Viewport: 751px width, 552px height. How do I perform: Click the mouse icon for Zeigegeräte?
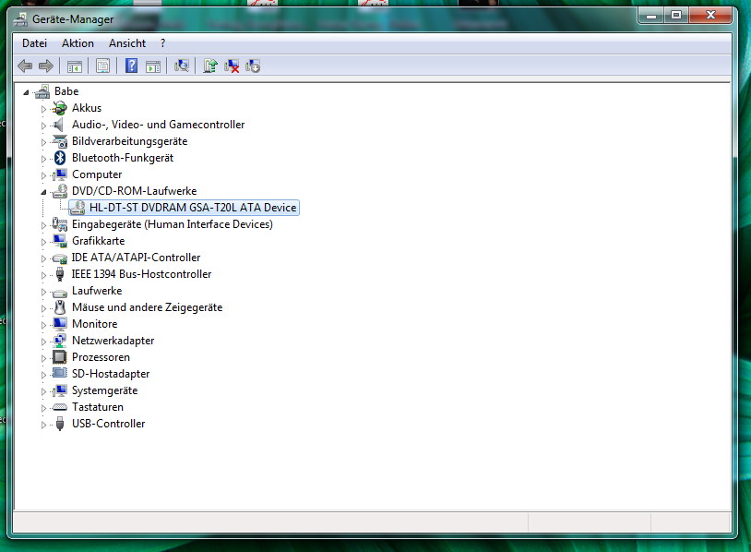point(60,307)
